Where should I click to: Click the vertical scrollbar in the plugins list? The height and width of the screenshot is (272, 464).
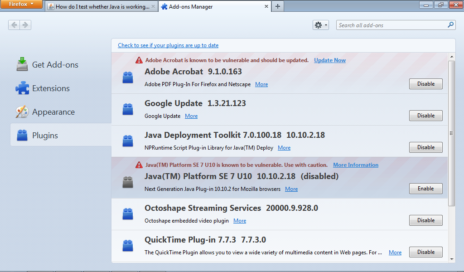(451, 133)
